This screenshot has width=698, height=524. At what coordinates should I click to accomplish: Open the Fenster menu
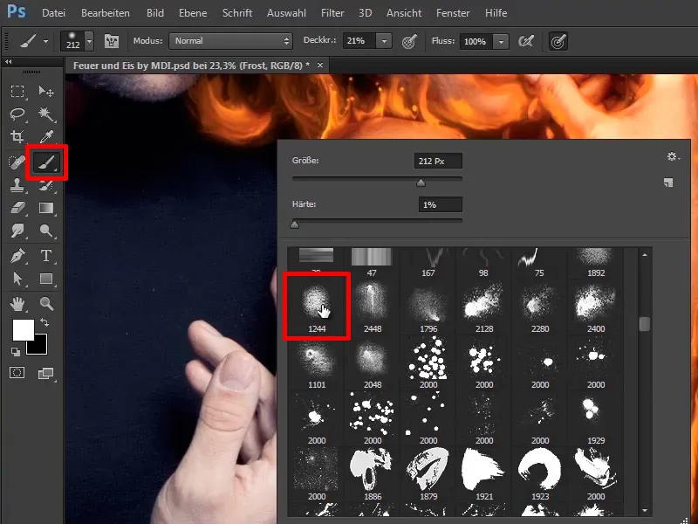(x=453, y=13)
